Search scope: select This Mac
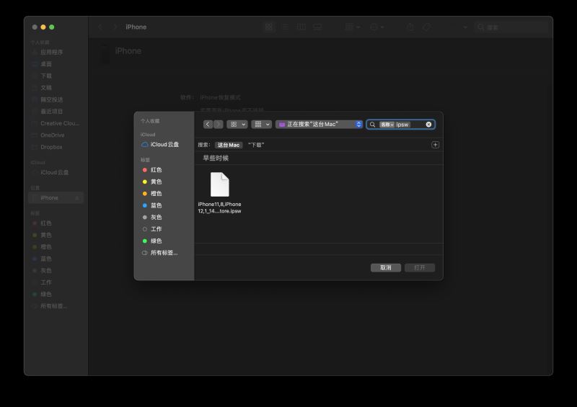 point(229,145)
